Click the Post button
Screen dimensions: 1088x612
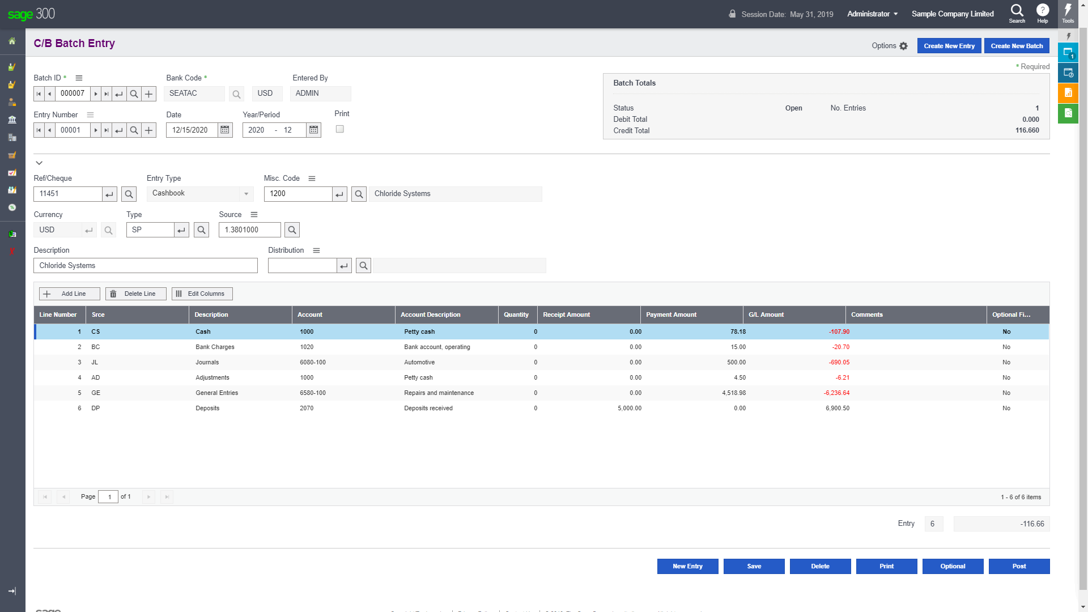[x=1018, y=566]
